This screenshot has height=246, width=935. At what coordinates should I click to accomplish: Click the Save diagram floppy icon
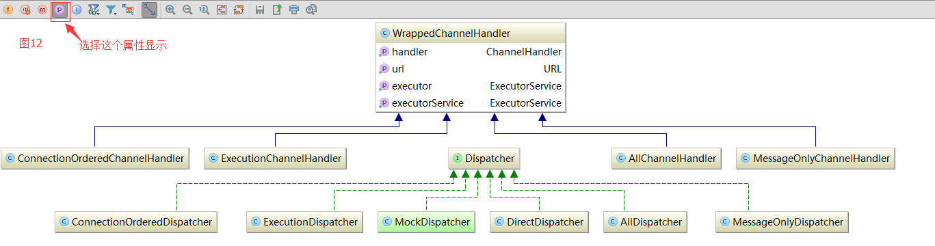point(260,10)
